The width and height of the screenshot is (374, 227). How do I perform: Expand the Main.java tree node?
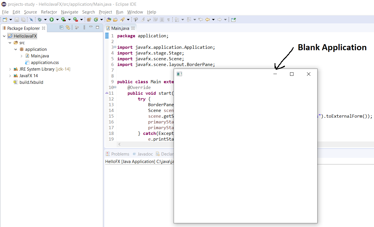(21, 56)
